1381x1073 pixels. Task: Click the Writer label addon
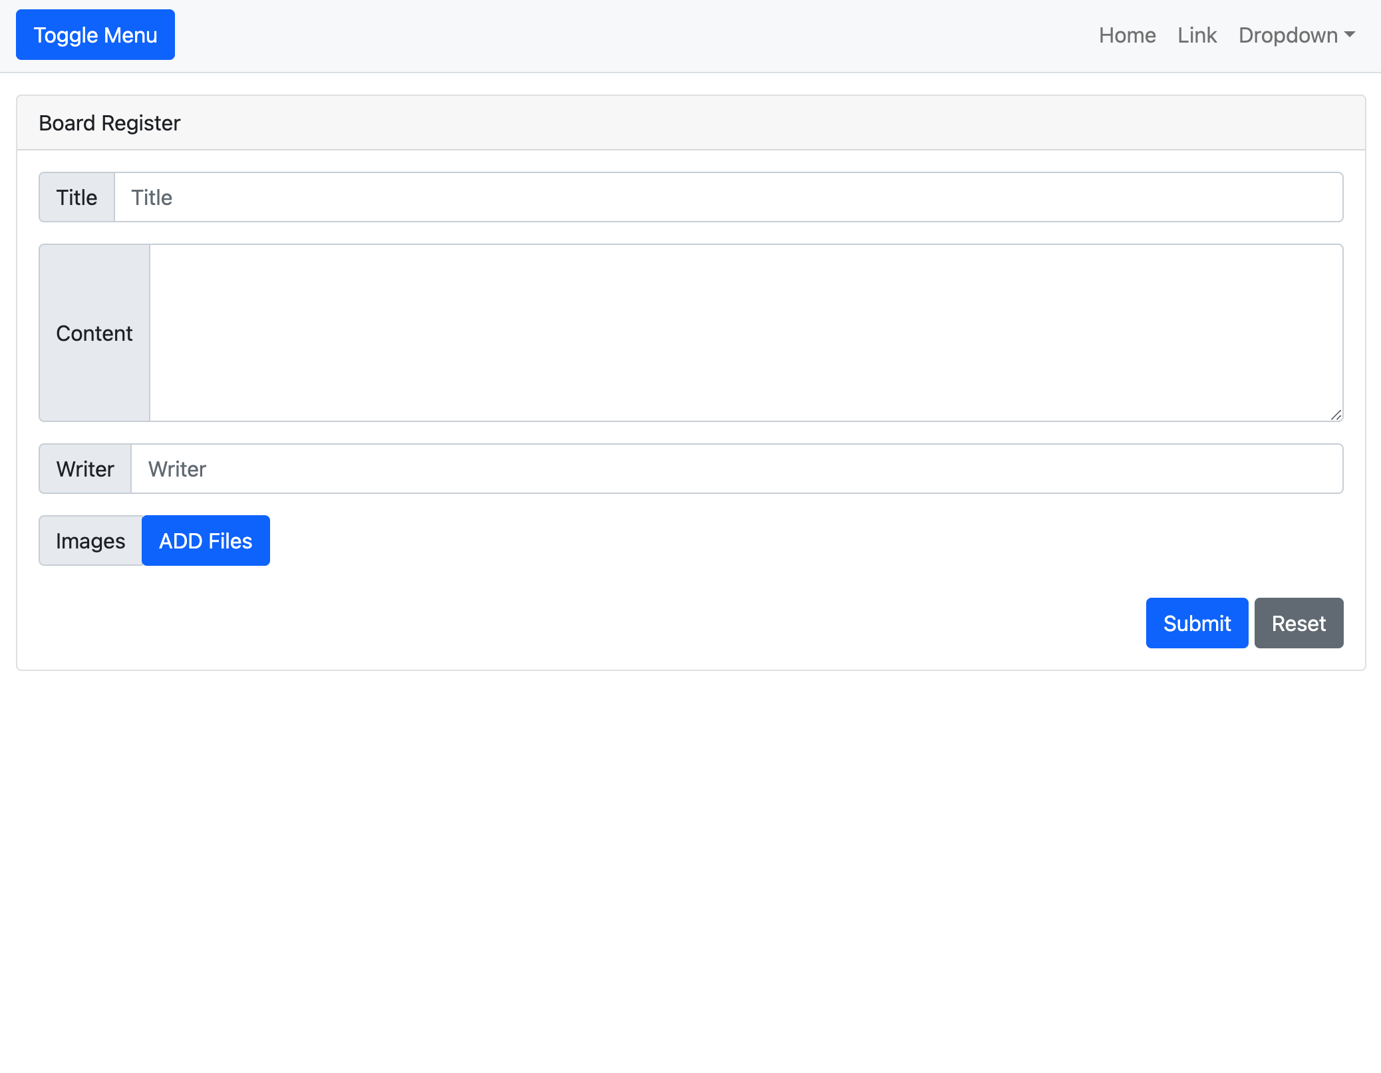point(84,469)
